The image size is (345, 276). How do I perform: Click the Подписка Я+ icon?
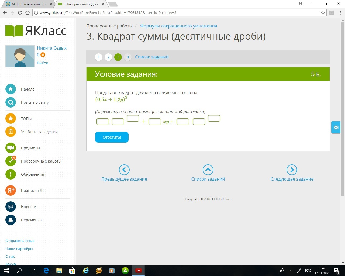point(11,191)
